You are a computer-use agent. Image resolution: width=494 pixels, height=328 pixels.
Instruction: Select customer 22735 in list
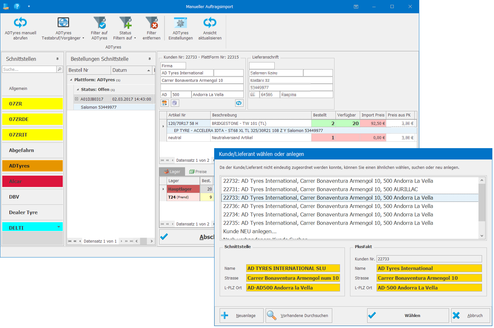[350, 223]
